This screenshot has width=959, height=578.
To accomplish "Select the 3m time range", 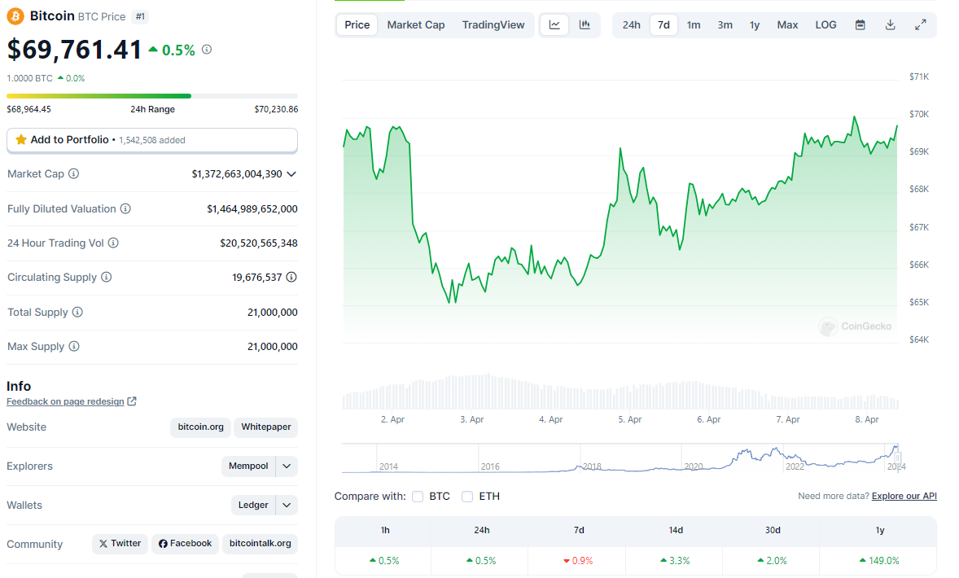I will pyautogui.click(x=725, y=25).
